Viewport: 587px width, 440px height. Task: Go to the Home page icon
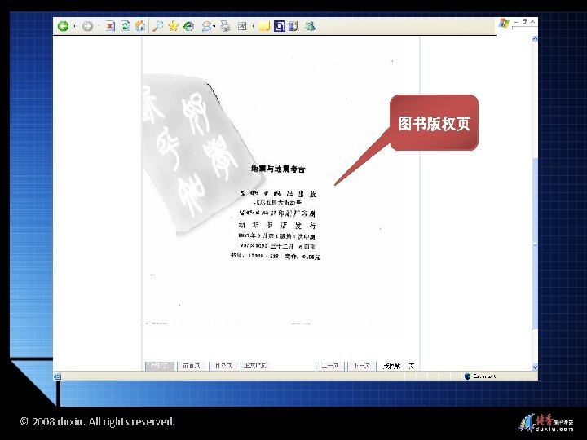coord(140,26)
